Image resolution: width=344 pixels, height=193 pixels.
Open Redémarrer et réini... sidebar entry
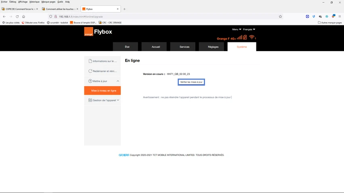[x=103, y=71]
